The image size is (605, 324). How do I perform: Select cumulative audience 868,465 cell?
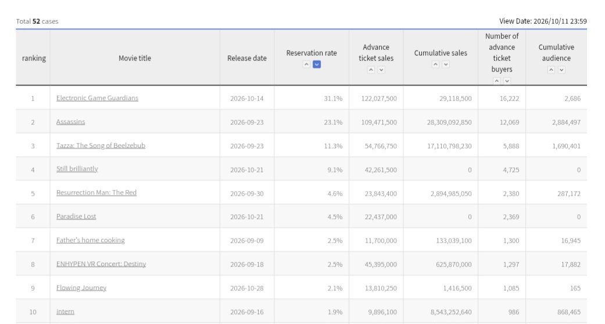[556, 312]
